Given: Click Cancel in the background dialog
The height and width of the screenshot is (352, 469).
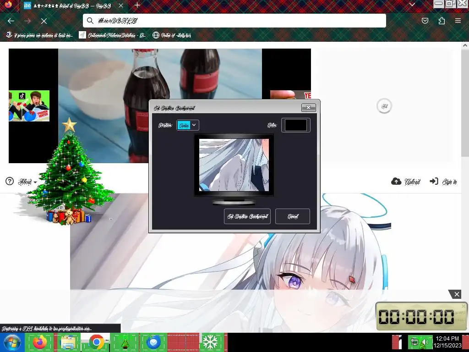Looking at the screenshot, I should click(293, 216).
